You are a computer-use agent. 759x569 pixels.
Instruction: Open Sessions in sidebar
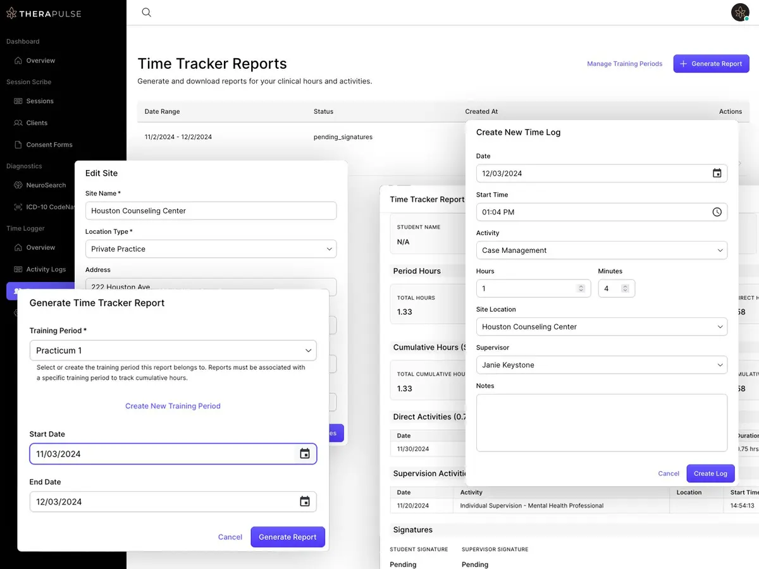point(40,101)
